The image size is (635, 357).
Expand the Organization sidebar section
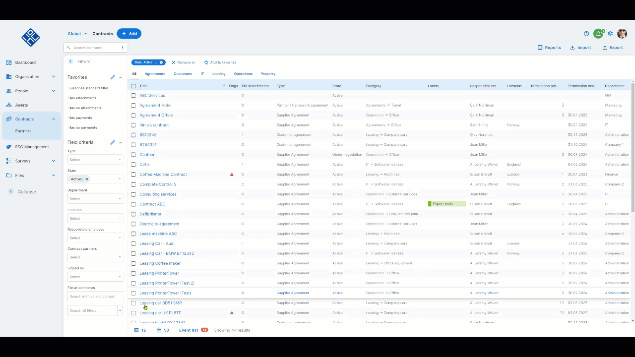(54, 77)
